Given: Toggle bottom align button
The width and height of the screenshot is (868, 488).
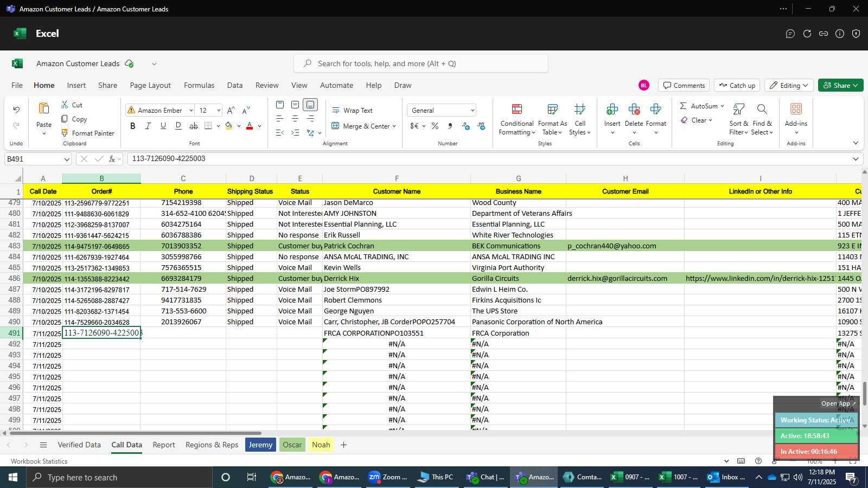Looking at the screenshot, I should click(x=310, y=105).
